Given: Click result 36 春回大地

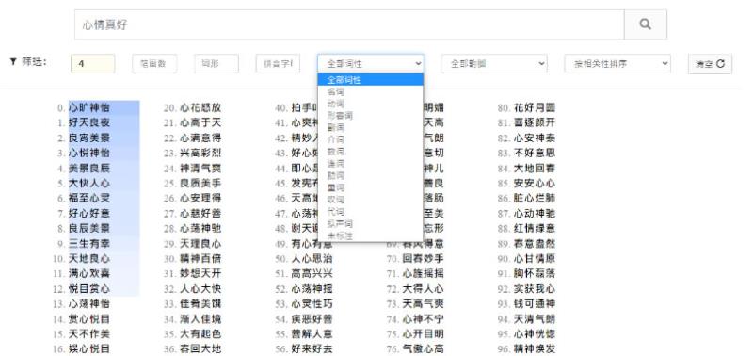Looking at the screenshot, I should click(x=200, y=348).
